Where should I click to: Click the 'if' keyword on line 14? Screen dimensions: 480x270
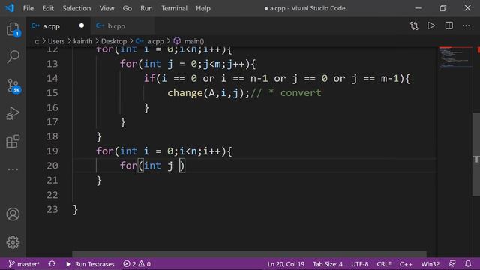click(x=150, y=78)
